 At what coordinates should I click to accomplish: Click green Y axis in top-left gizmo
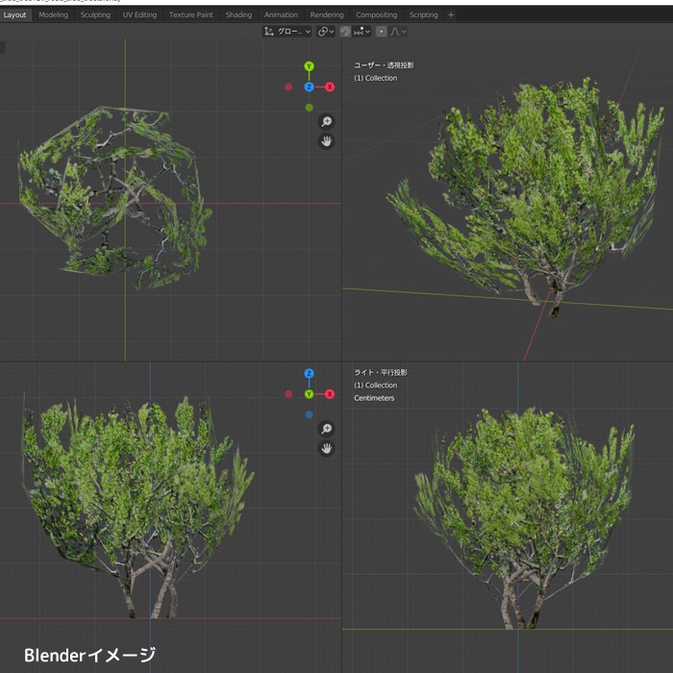tap(309, 66)
